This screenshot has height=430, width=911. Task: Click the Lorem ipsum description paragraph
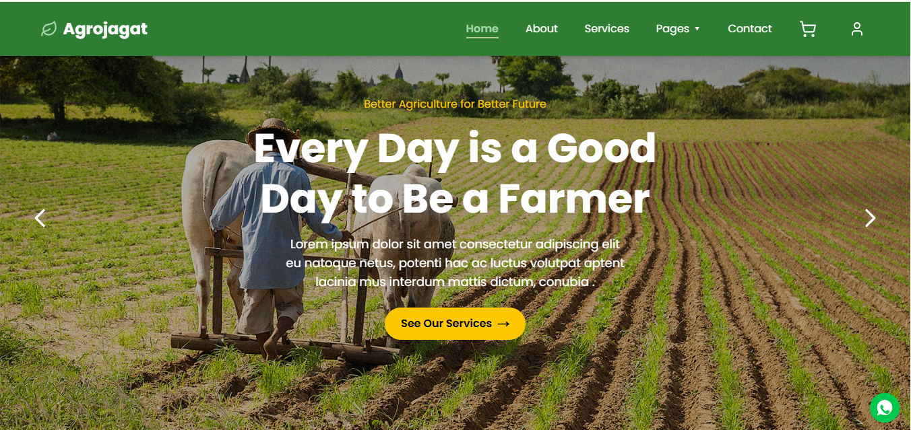(x=455, y=262)
